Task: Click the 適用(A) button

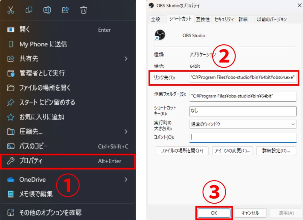Action: point(286,213)
